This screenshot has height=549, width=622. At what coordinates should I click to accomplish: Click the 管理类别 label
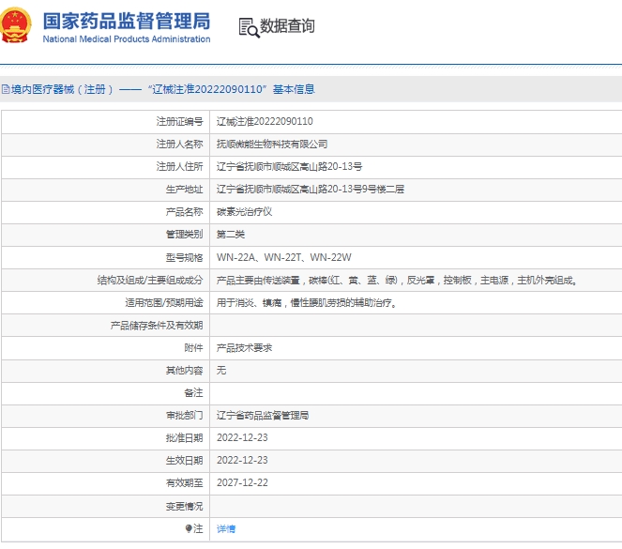coord(184,235)
